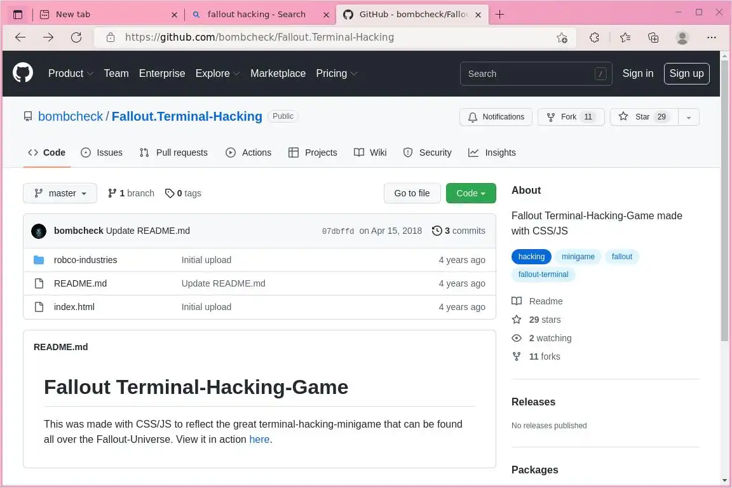Viewport: 732px width, 488px height.
Task: Open the Insights tab
Action: pos(492,152)
